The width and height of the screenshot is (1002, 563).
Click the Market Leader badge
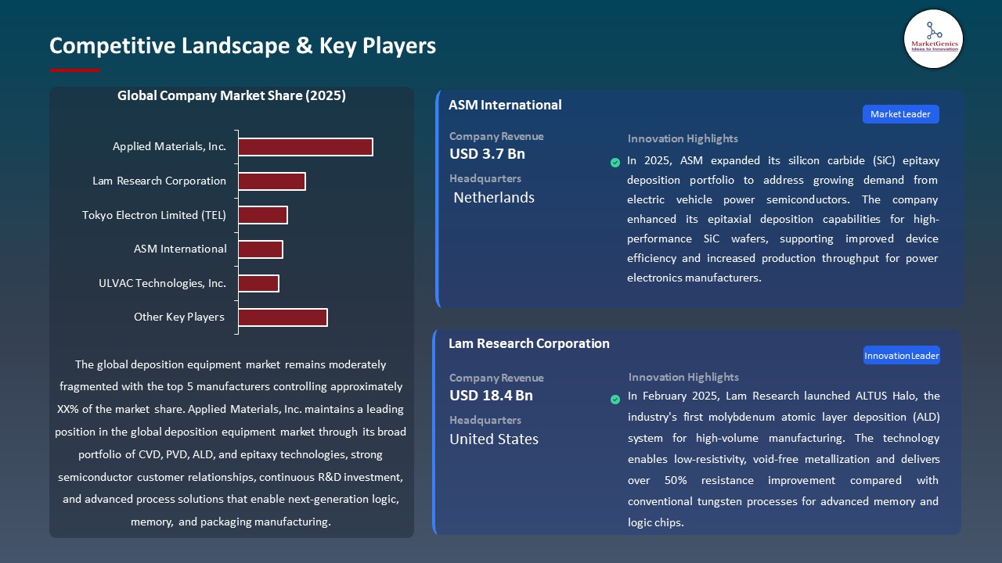click(900, 114)
